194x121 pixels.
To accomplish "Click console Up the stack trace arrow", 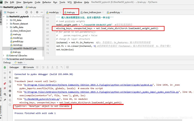I will 10,73.
